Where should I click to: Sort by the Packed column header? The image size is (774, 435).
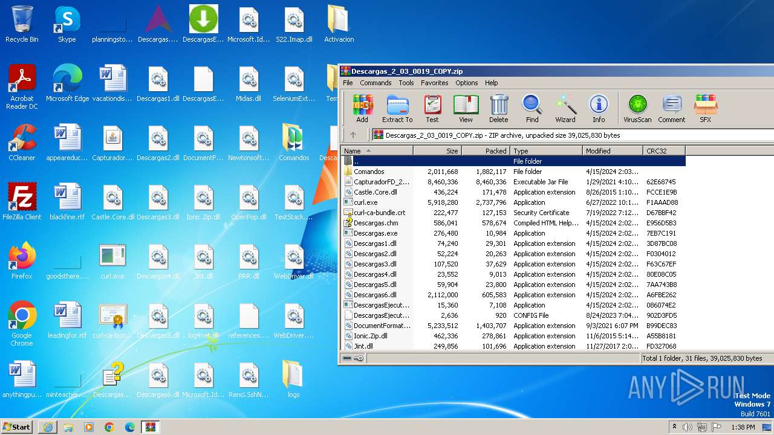(486, 151)
